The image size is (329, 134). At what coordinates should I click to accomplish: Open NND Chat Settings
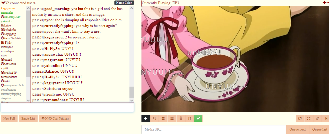click(55, 119)
